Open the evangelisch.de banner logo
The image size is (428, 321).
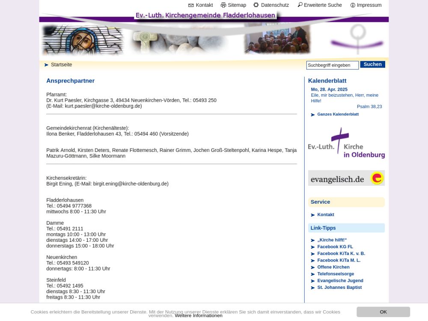tap(346, 178)
